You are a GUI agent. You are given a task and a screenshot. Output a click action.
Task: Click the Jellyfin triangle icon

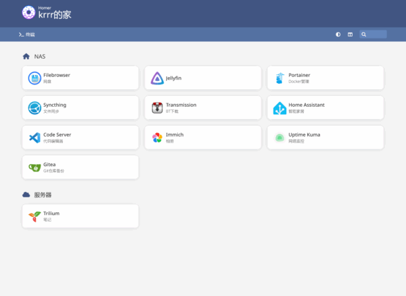(x=157, y=78)
